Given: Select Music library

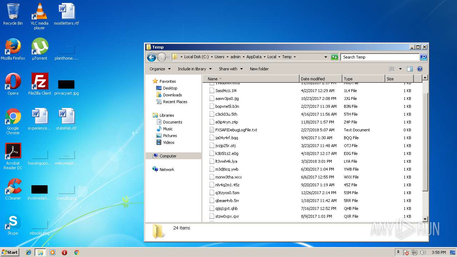Looking at the screenshot, I should 168,129.
